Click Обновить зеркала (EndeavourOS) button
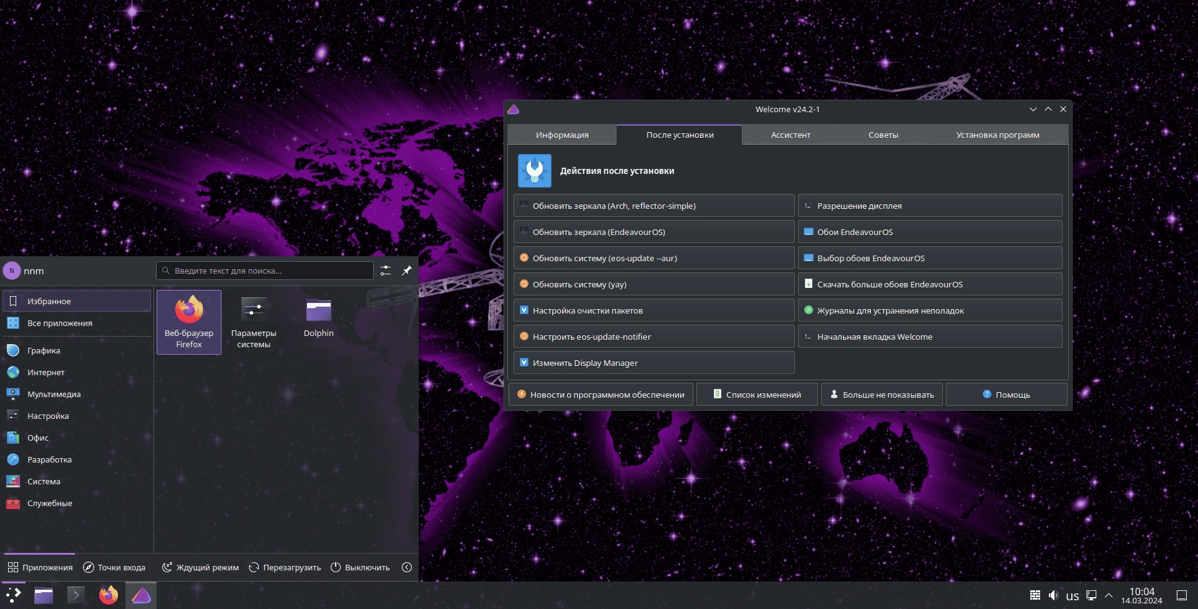Viewport: 1198px width, 609px height. tap(654, 232)
